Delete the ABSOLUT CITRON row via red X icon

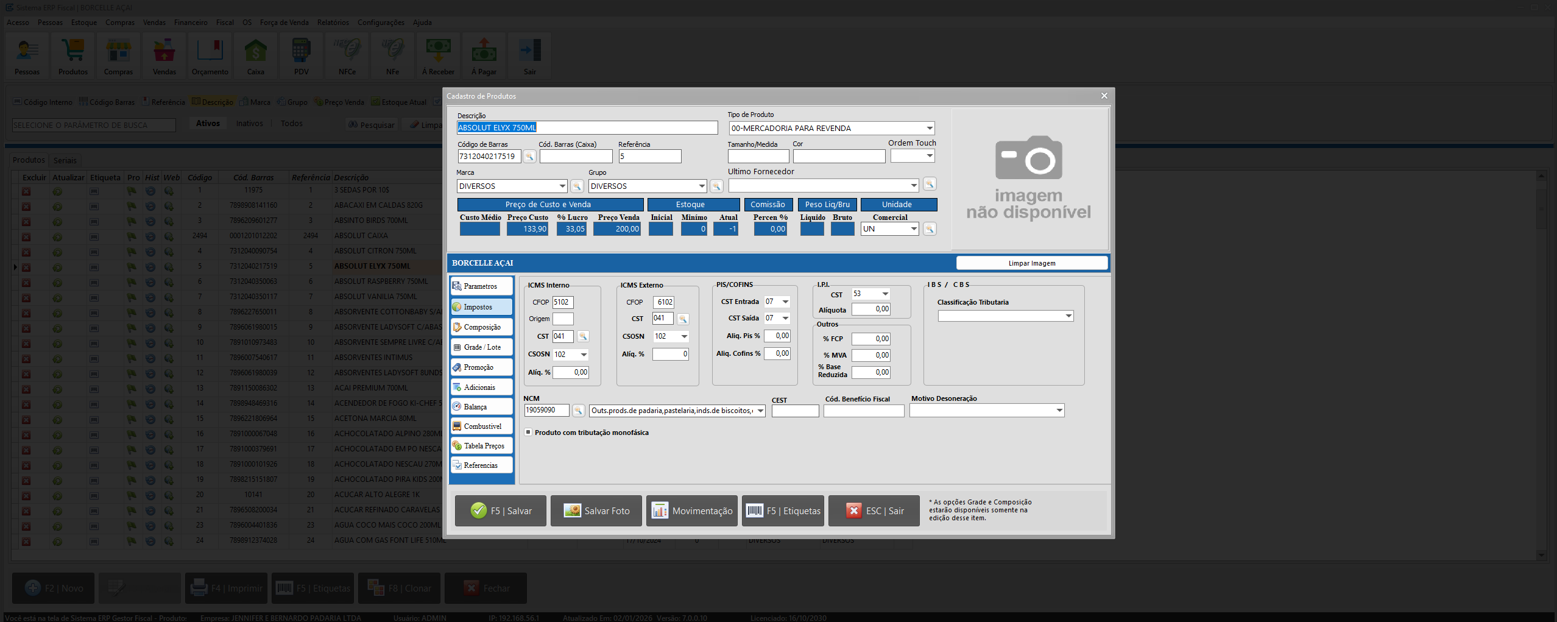tap(26, 250)
